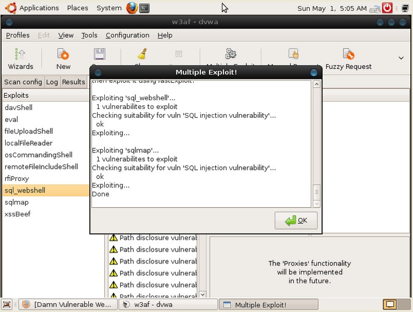
Task: Open the Applications menu
Action: [39, 8]
